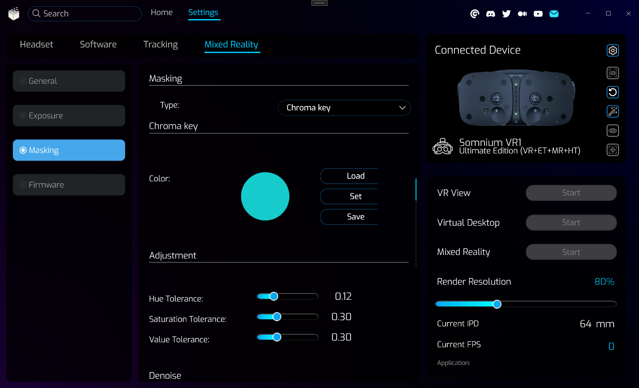
Task: Click the Hue Tolerance value 0.12
Action: 343,296
